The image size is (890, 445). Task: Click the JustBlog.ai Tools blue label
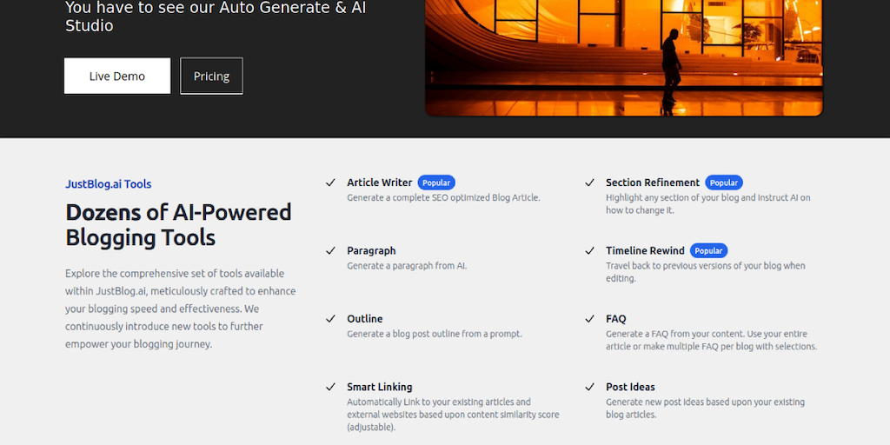click(x=108, y=184)
